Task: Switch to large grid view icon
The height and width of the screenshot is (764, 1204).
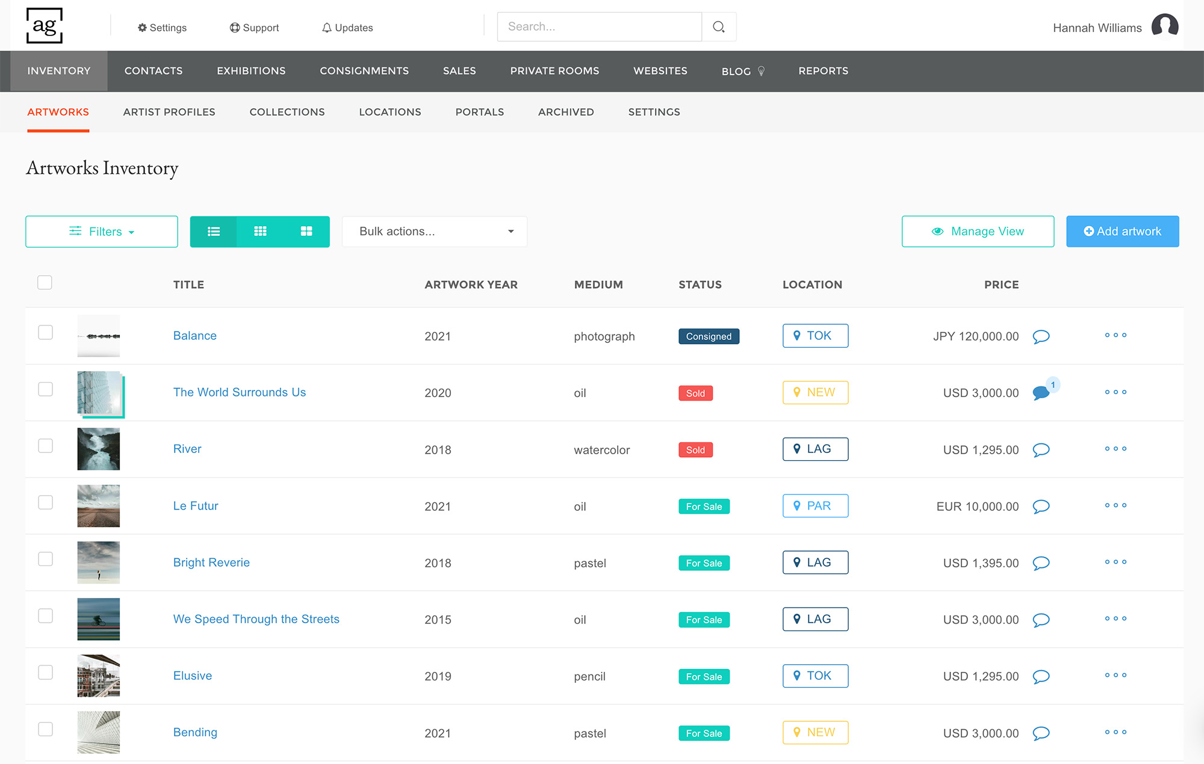Action: click(306, 232)
